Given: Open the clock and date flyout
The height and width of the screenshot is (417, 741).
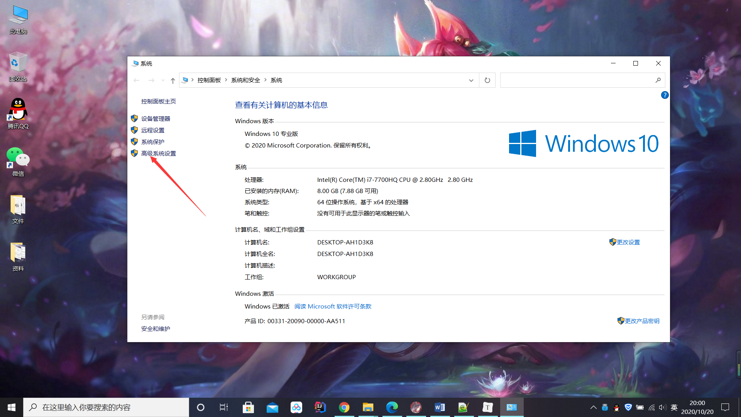Looking at the screenshot, I should point(697,407).
